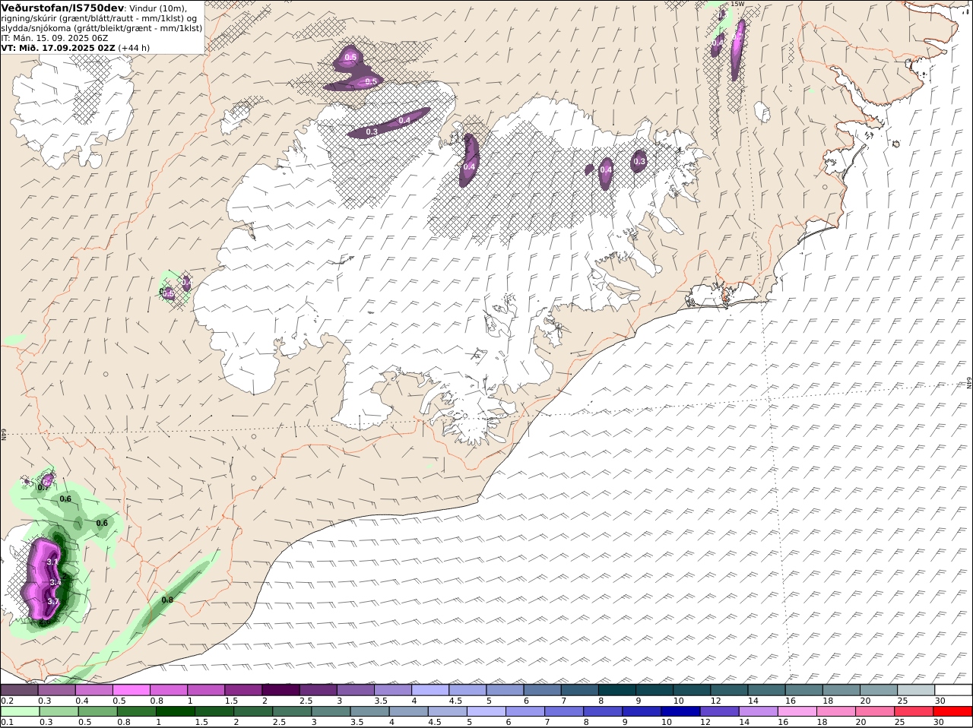The image size is (973, 728).
Task: Select the light purple 14–16 rain legend swatch
Action: coord(759,711)
